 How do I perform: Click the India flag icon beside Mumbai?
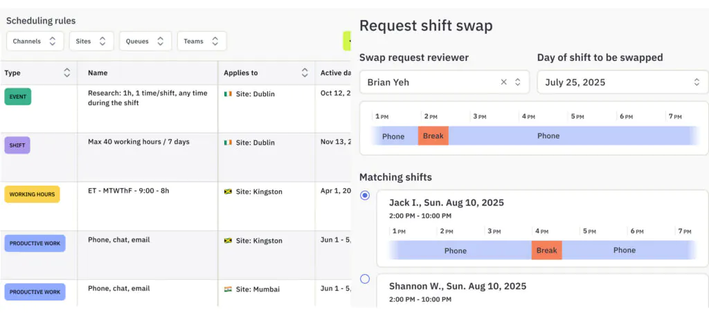[228, 289]
